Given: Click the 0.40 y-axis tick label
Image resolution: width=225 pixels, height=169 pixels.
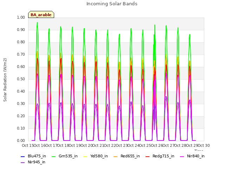Looking at the screenshot, I should (21, 92).
